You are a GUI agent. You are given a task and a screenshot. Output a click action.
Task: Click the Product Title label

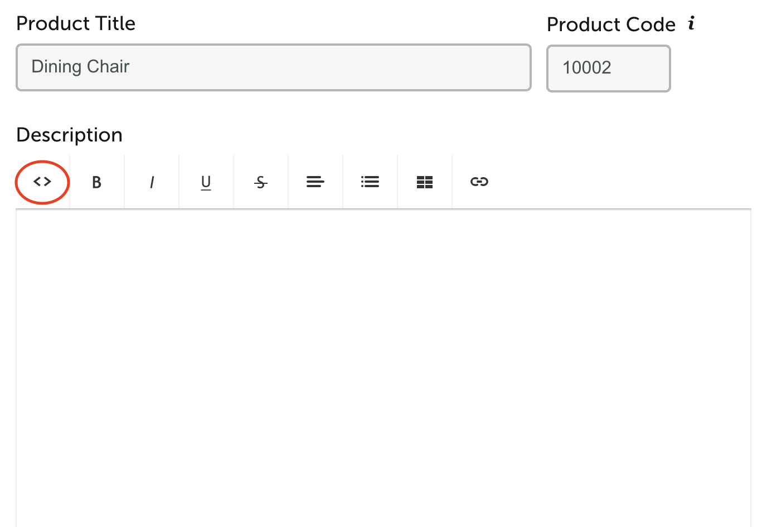coord(76,23)
